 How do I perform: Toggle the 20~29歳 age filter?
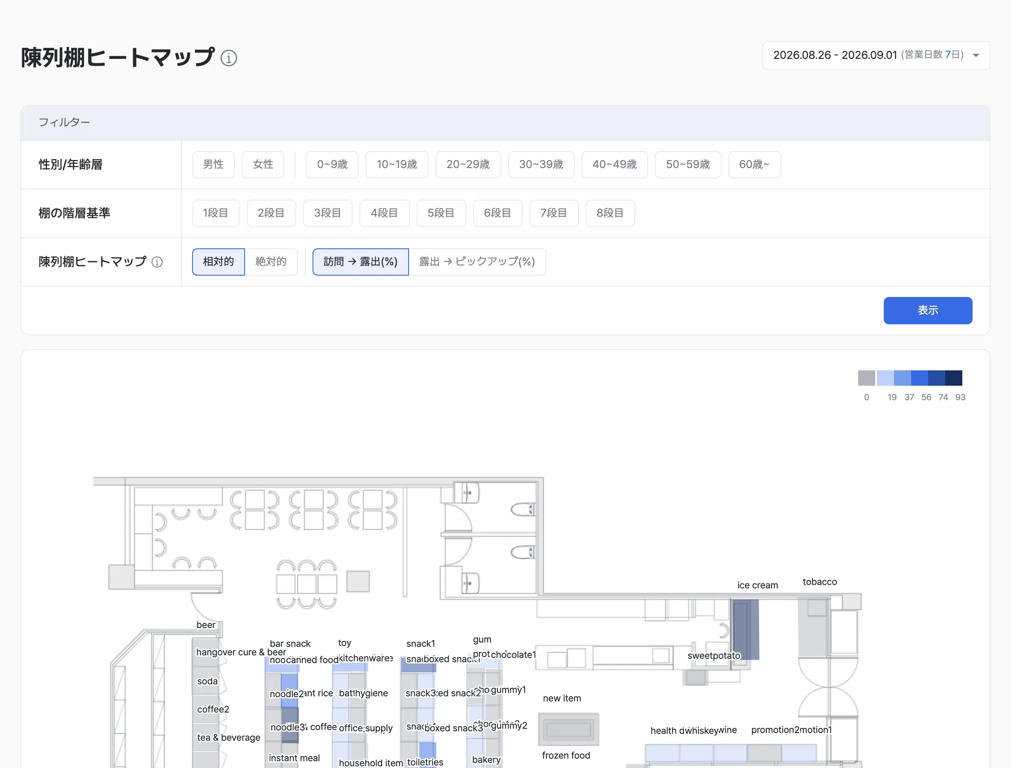(468, 164)
